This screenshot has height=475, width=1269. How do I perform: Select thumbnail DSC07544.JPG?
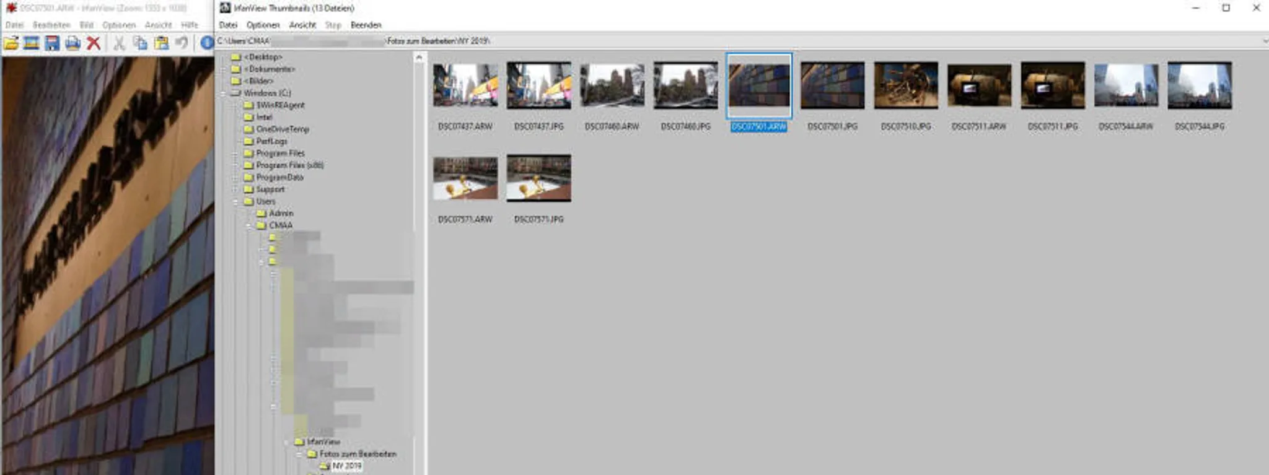pos(1200,85)
